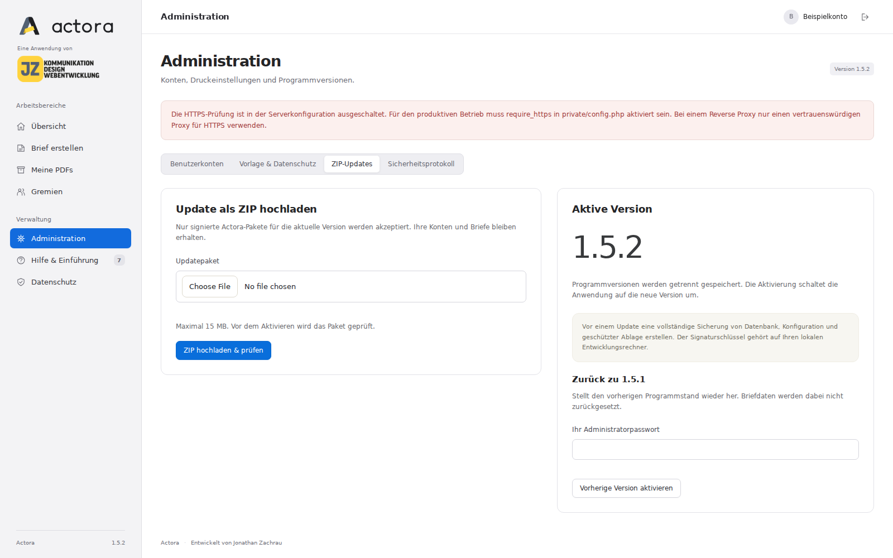This screenshot has width=893, height=558.
Task: Click the Beispielkonto account name
Action: tap(825, 17)
